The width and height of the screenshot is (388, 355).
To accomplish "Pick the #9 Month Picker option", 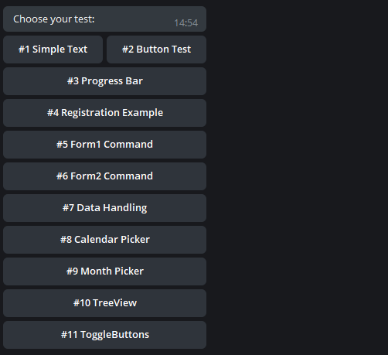I will pyautogui.click(x=104, y=271).
